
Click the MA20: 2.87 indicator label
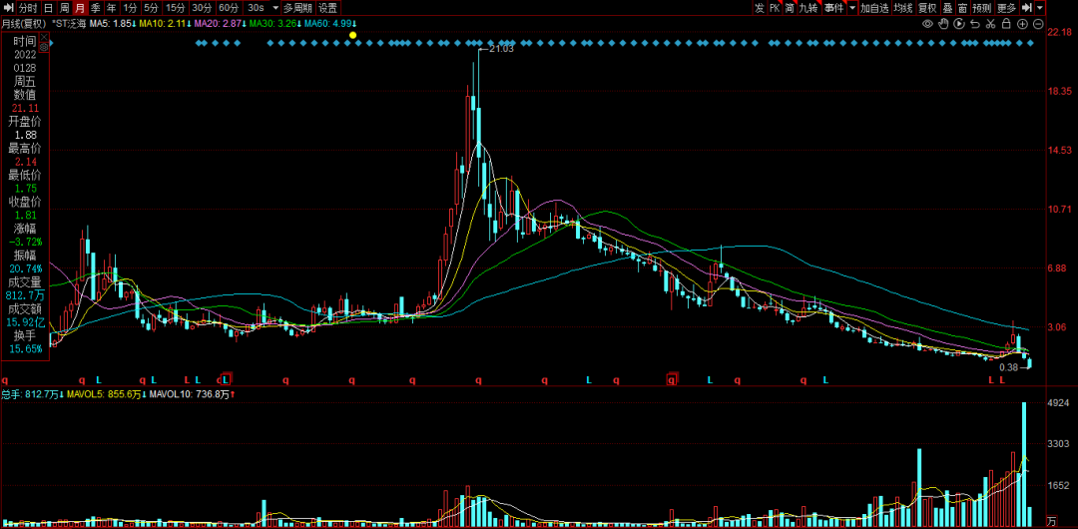tap(220, 23)
